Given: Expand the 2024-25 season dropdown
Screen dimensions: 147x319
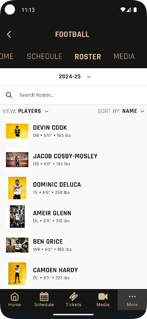Looking at the screenshot, I should coord(74,77).
